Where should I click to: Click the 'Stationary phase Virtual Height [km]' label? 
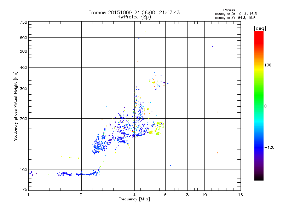[x=16, y=106]
